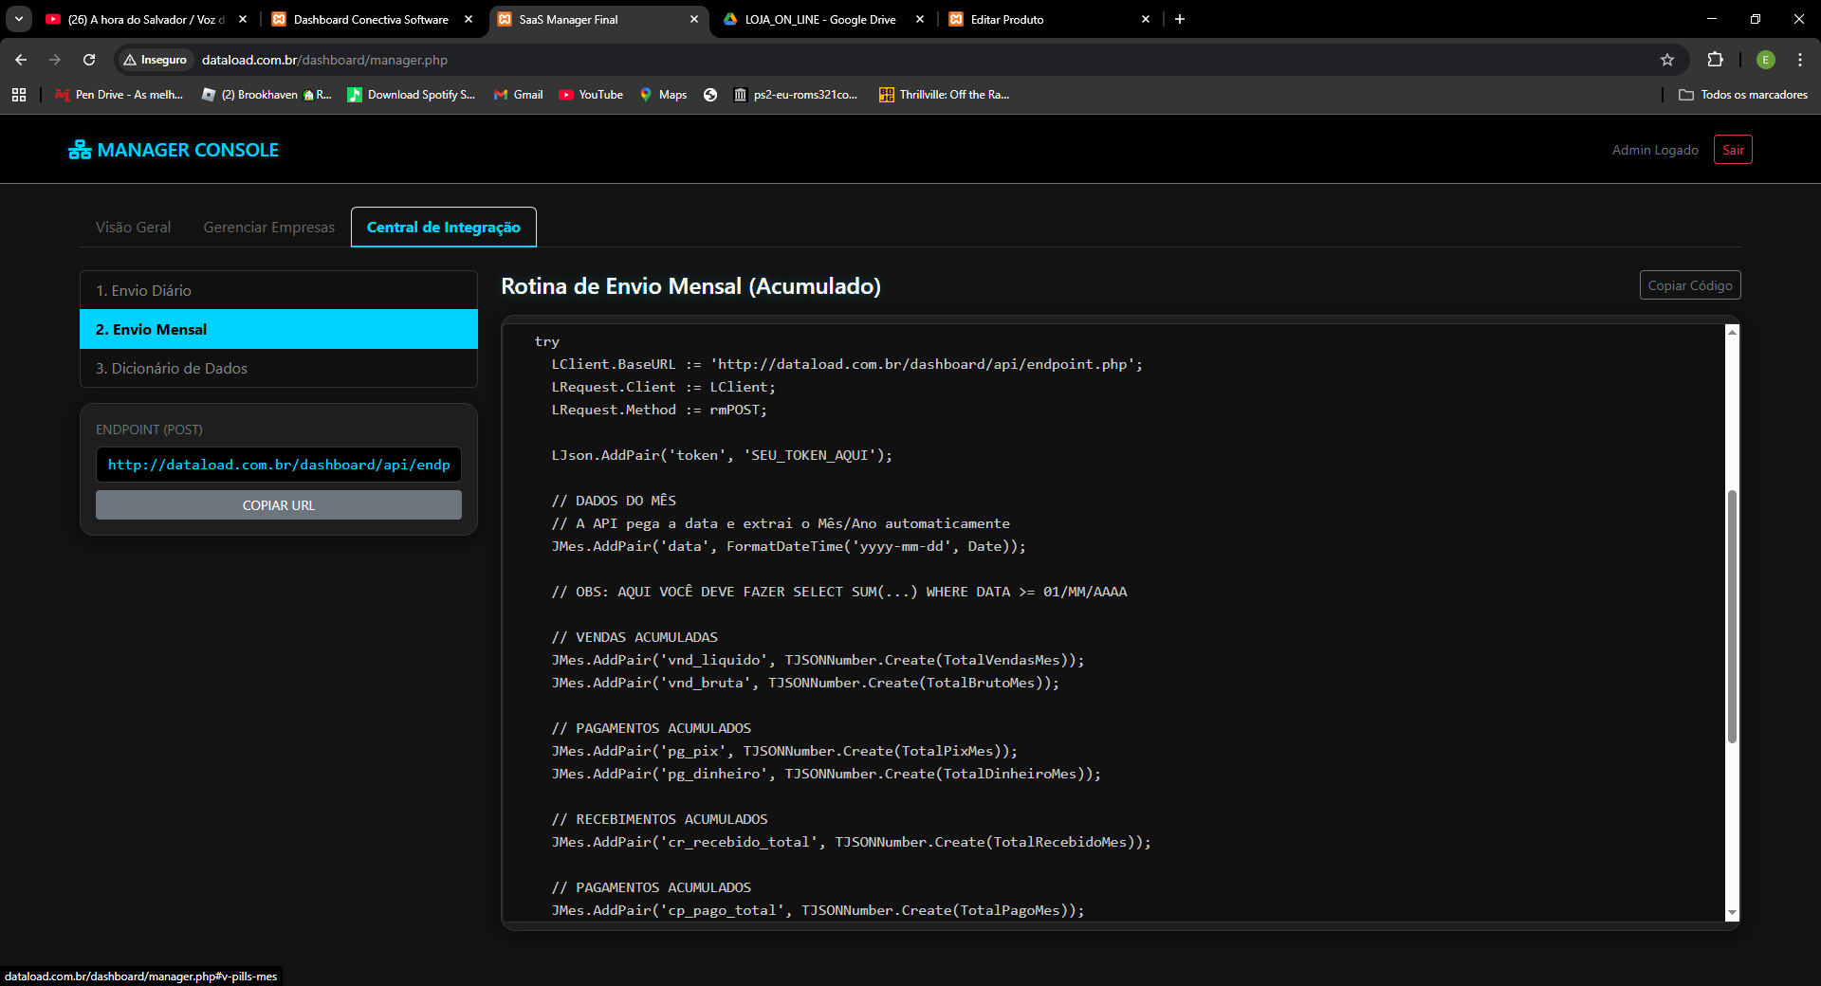The image size is (1821, 986).
Task: Click the code panel scroll down arrow
Action: tap(1732, 913)
